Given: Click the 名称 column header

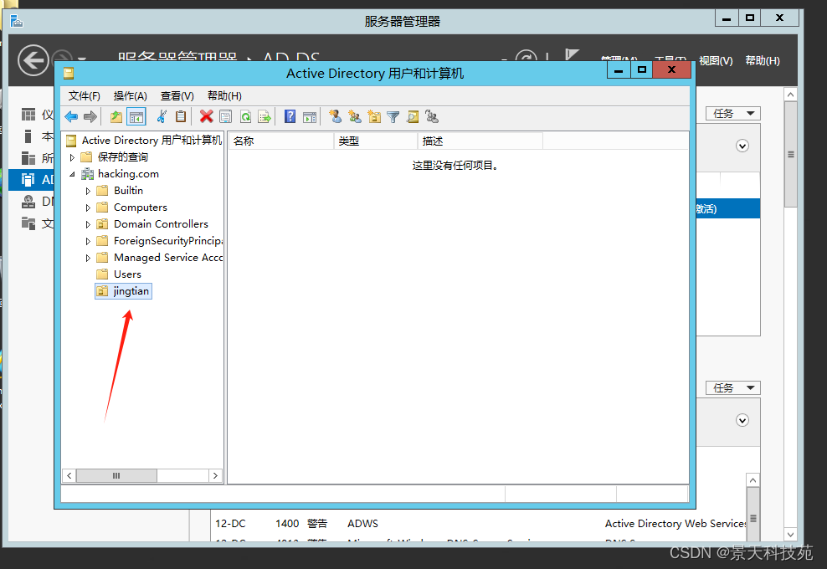Looking at the screenshot, I should (280, 141).
